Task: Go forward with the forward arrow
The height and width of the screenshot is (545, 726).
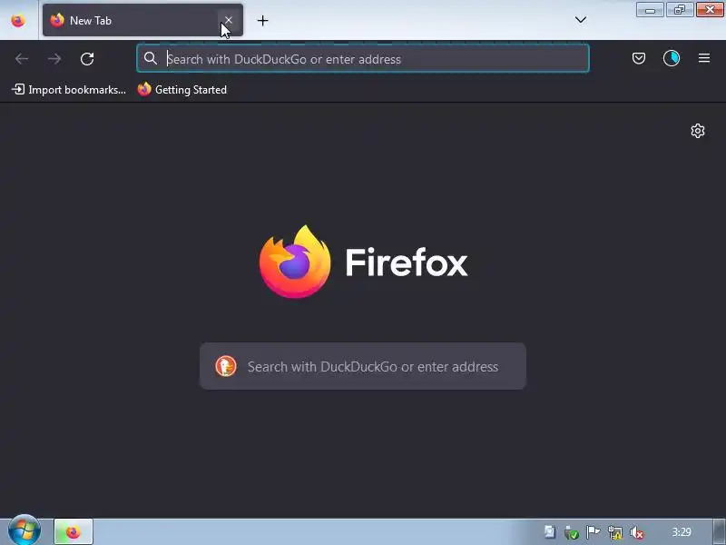Action: click(x=54, y=59)
